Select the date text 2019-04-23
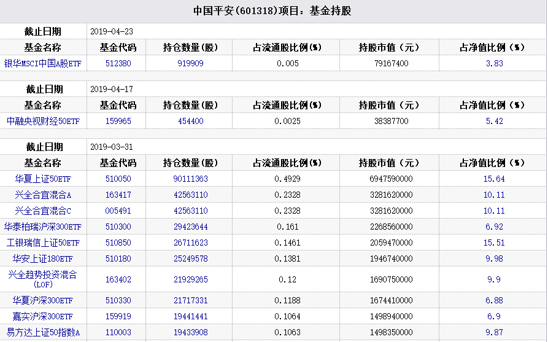The width and height of the screenshot is (548, 342). [x=112, y=32]
